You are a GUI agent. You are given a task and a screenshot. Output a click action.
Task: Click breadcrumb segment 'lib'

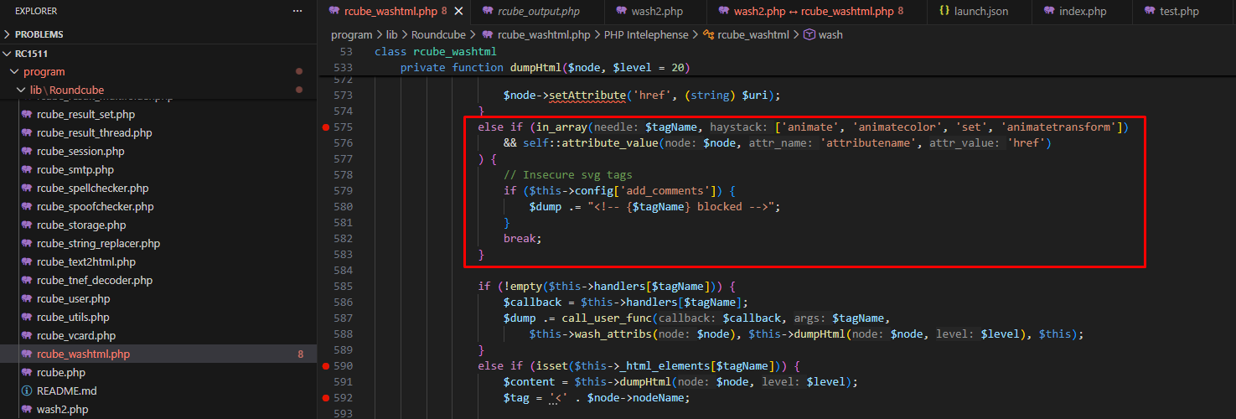click(391, 34)
